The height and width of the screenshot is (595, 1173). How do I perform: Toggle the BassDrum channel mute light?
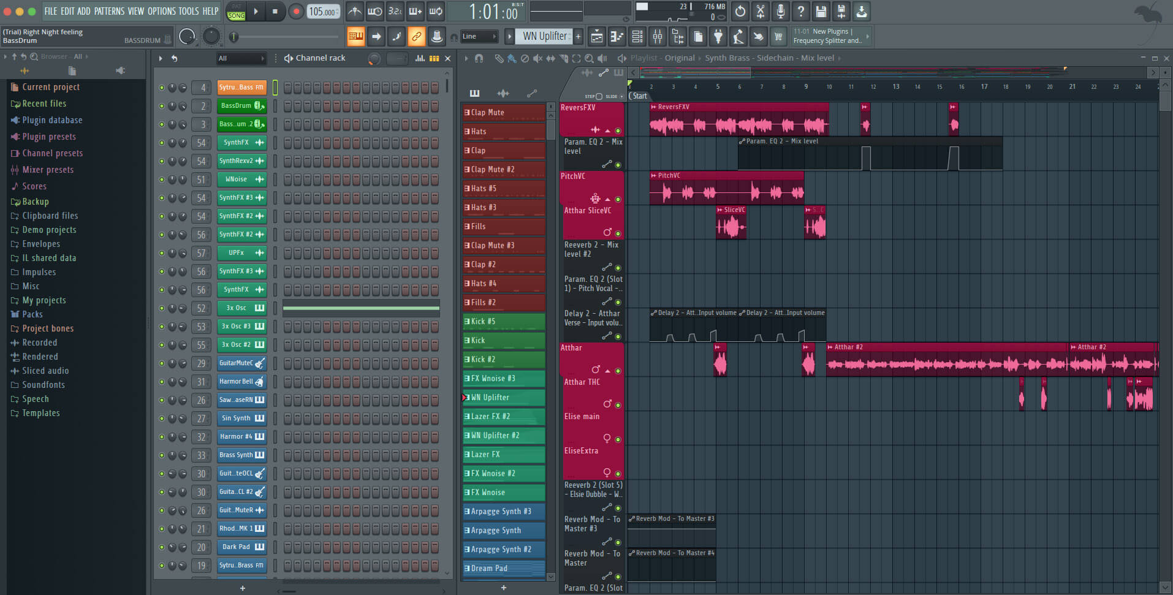(x=162, y=106)
